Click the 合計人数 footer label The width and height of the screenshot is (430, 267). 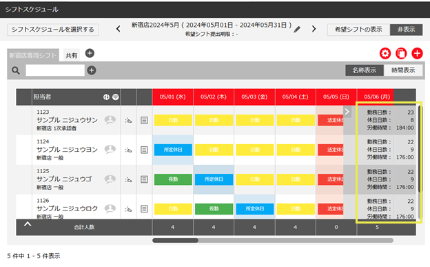(x=84, y=227)
